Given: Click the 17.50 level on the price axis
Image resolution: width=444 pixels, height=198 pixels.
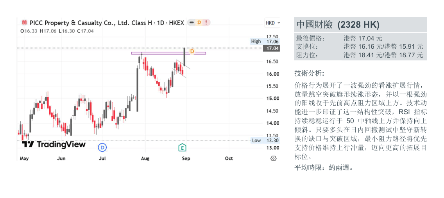Looking at the screenshot, I should coord(272,37).
